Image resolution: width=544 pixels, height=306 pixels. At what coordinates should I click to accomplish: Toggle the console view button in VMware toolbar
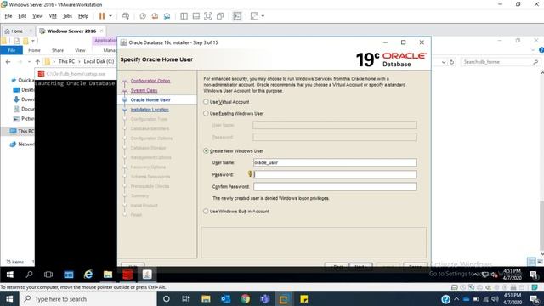(237, 16)
